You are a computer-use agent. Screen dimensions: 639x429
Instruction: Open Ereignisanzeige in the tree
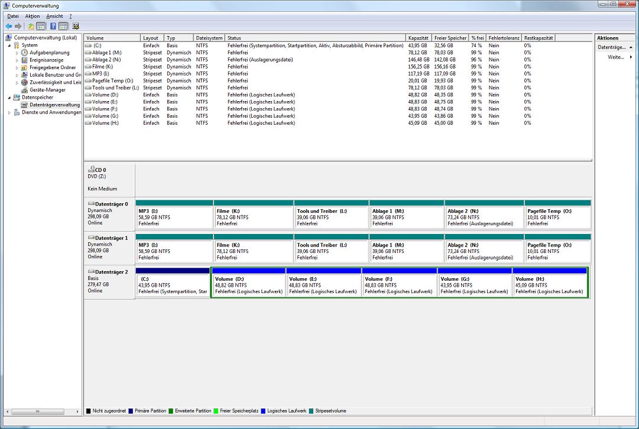pos(47,60)
